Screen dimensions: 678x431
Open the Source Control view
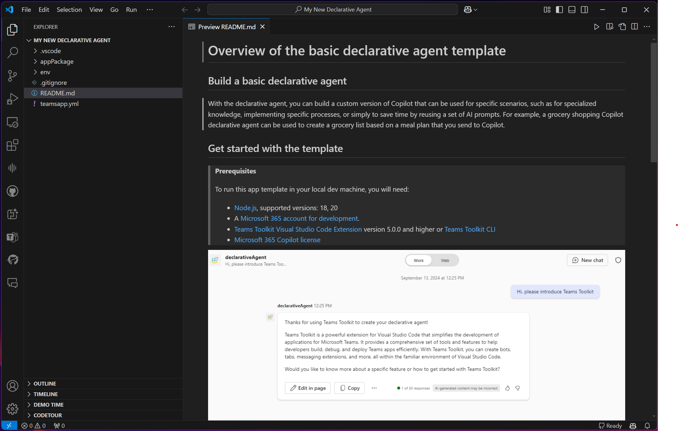point(12,76)
